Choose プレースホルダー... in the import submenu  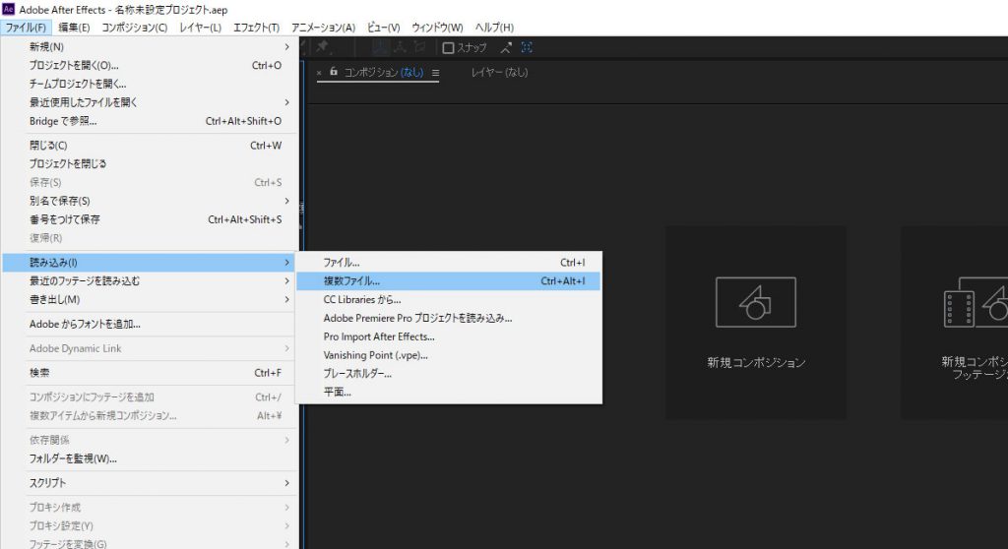[449, 374]
